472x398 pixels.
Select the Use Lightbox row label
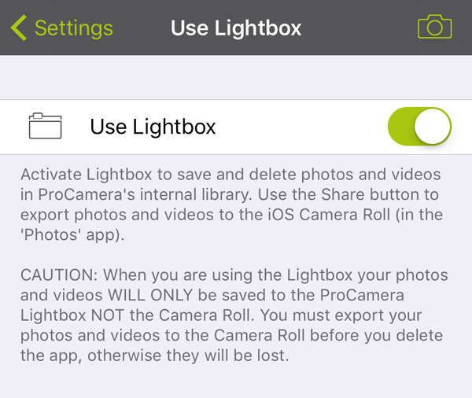(153, 127)
